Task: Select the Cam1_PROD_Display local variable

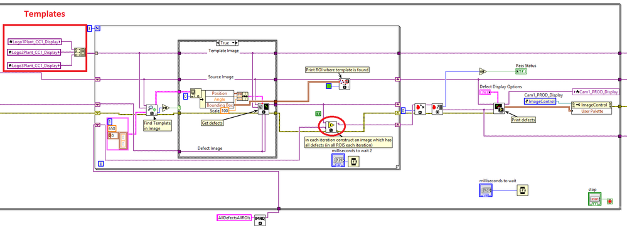Action: pyautogui.click(x=596, y=92)
